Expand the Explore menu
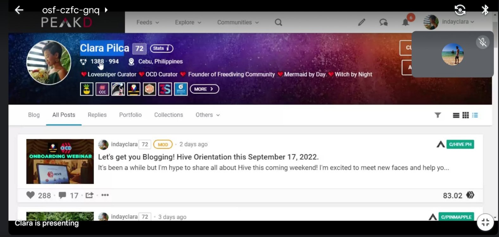The width and height of the screenshot is (499, 237). click(188, 22)
